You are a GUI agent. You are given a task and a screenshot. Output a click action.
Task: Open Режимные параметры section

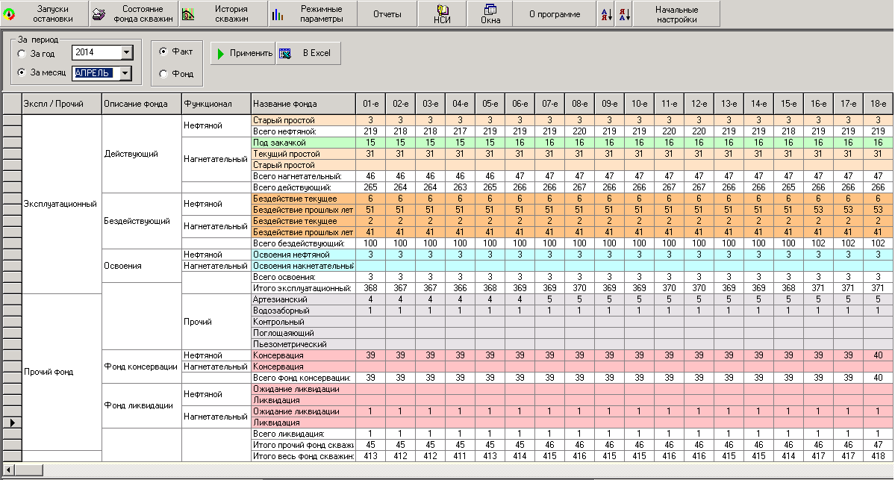(x=313, y=13)
